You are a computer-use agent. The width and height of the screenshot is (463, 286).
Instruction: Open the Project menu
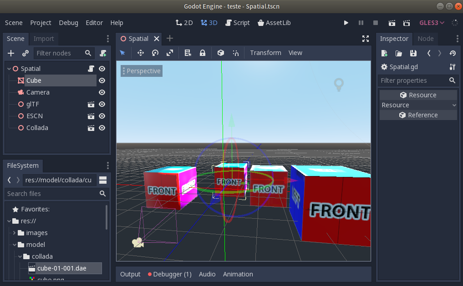[41, 23]
